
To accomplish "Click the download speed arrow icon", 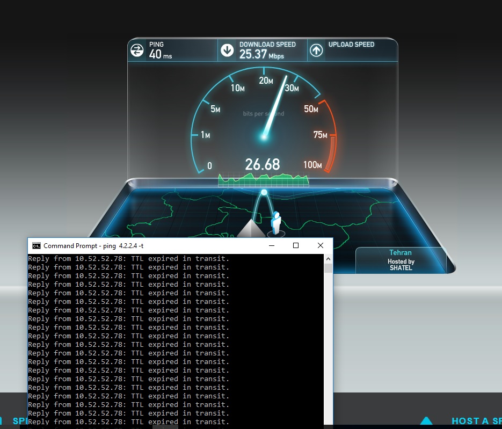I will click(228, 50).
